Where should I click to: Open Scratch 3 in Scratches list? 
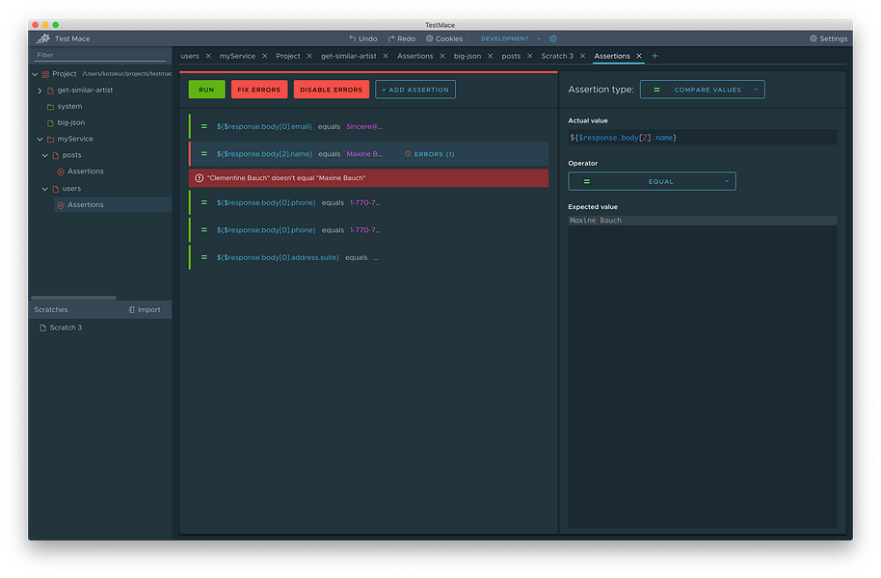pyautogui.click(x=66, y=328)
